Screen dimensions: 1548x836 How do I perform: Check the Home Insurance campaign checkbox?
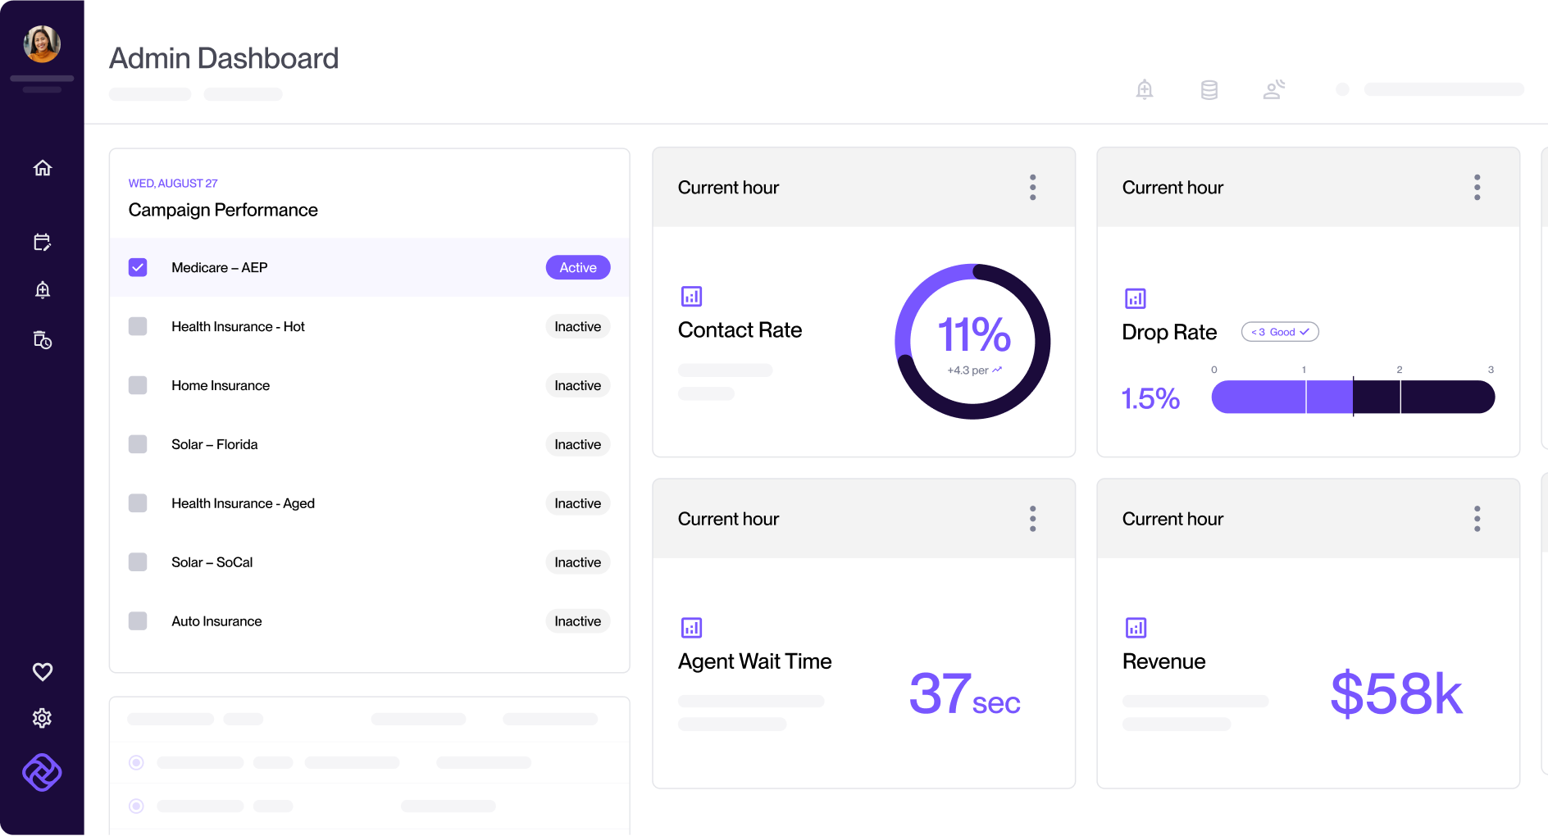pos(138,385)
